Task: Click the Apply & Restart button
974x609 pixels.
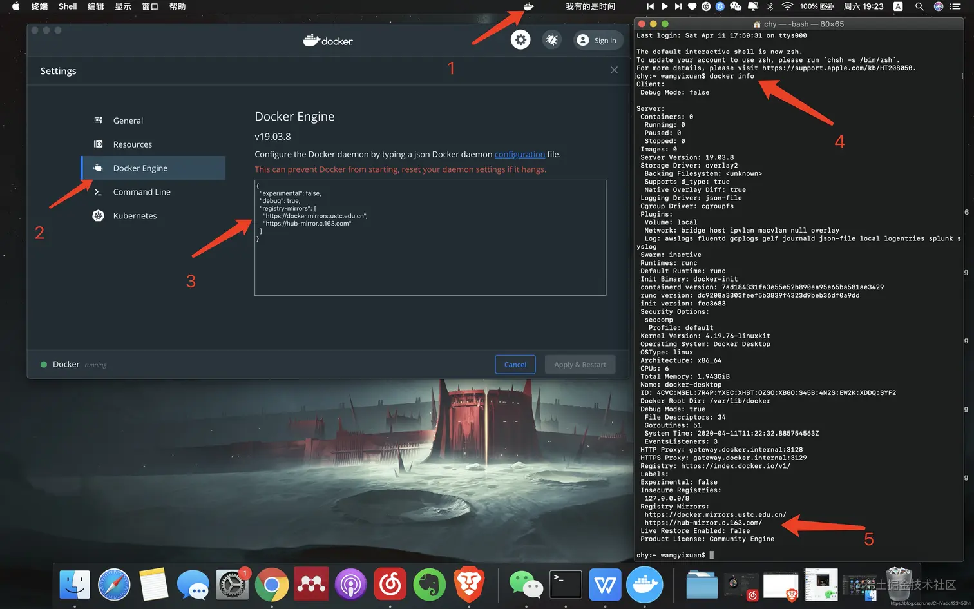Action: 580,365
